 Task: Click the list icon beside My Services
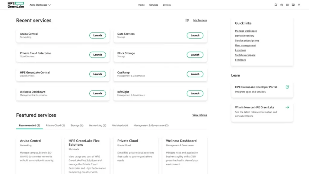pos(187,20)
